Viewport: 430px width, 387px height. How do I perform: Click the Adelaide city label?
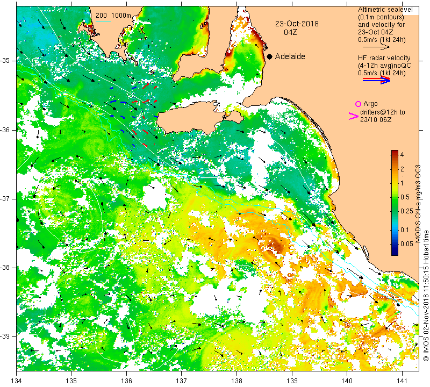pyautogui.click(x=290, y=56)
